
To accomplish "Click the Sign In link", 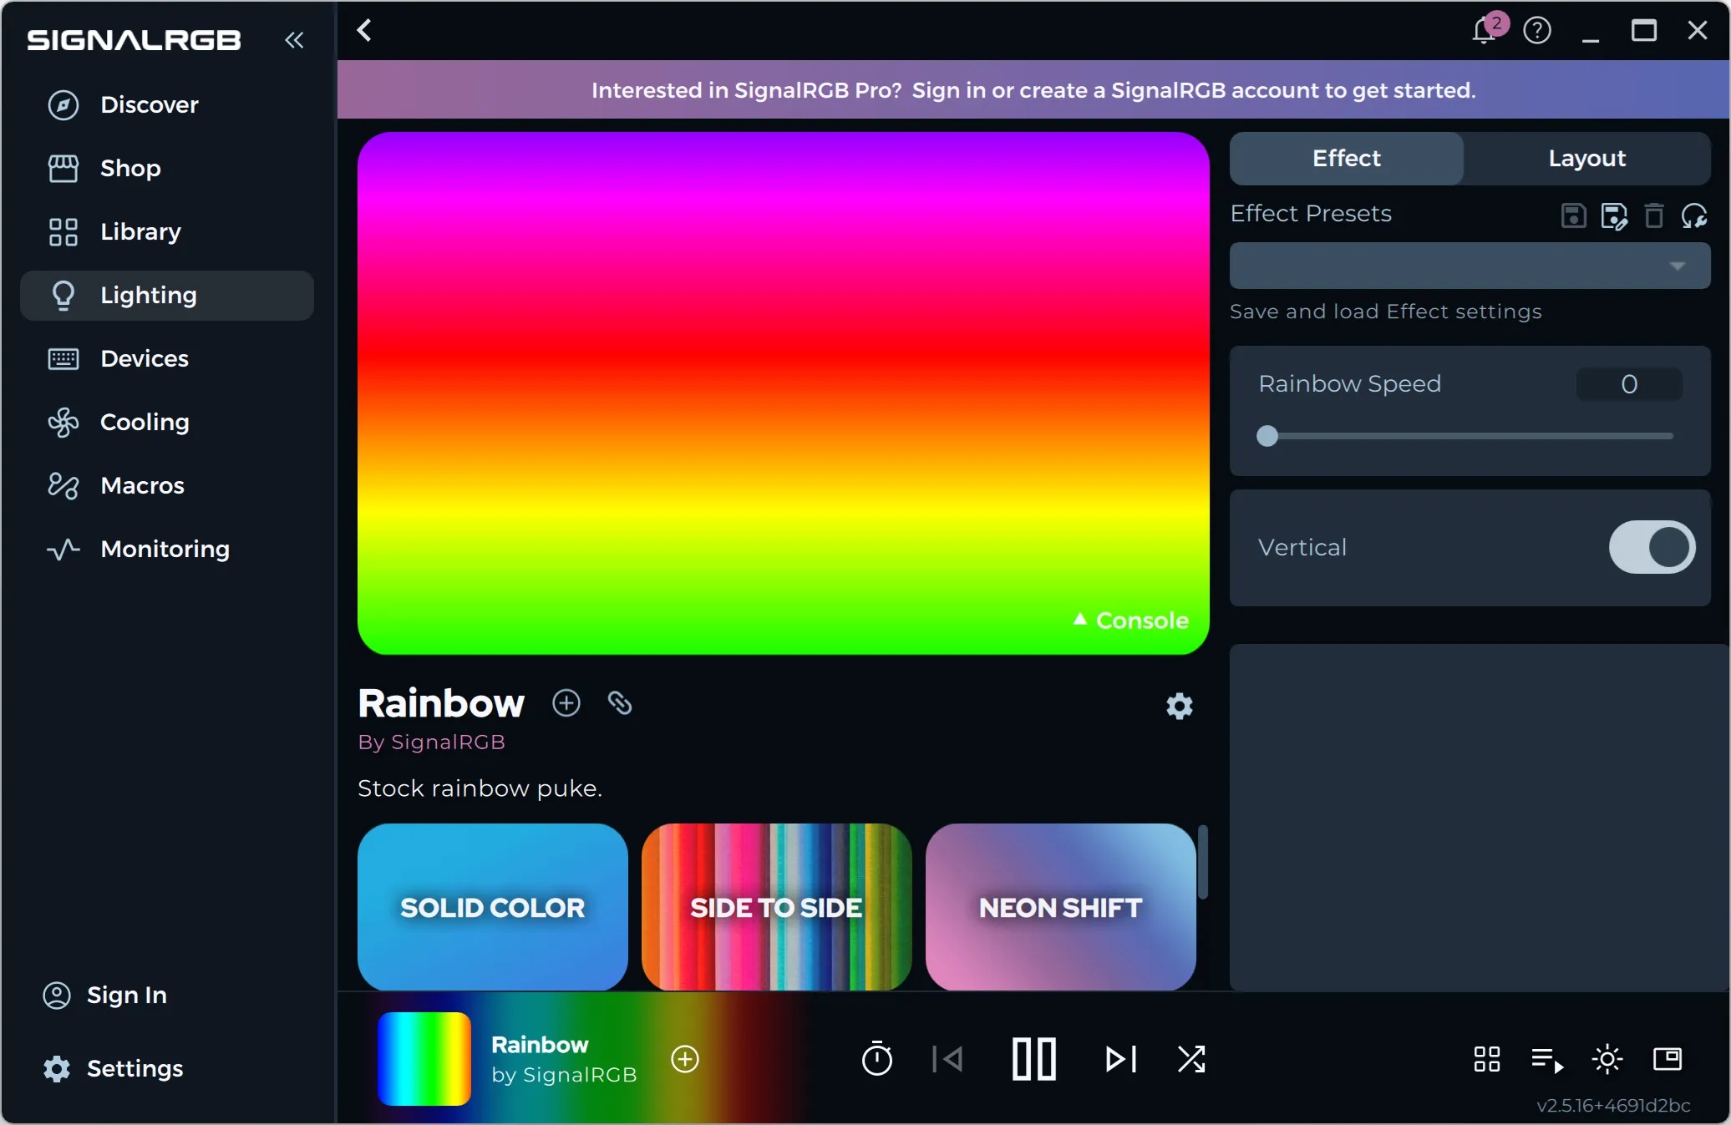I will 126,995.
